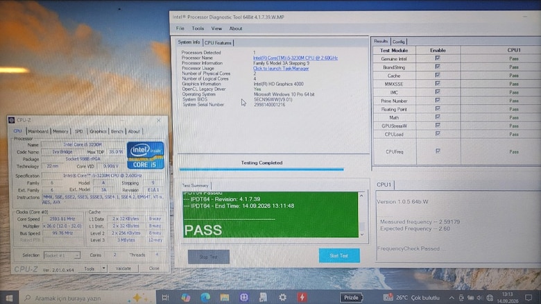Toggle the Floating Point test checkbox
541x304 pixels.
[x=438, y=108]
